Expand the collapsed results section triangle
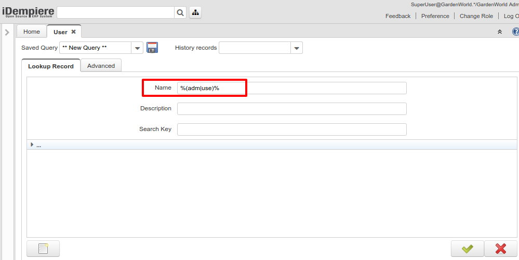519x260 pixels. [32, 145]
